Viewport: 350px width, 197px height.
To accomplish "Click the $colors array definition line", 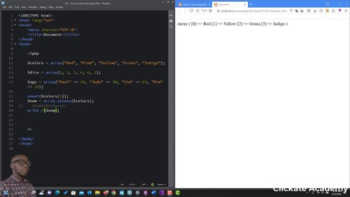I will click(96, 63).
